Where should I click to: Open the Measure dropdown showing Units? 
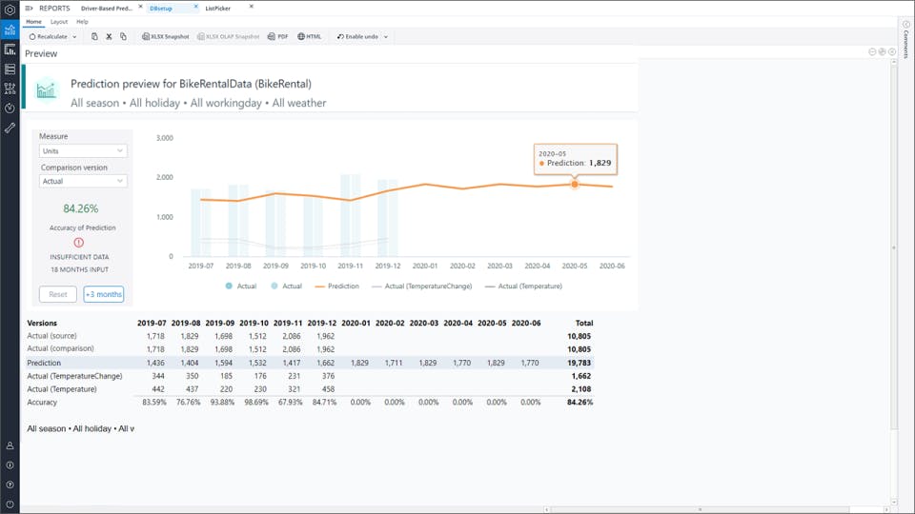(x=83, y=151)
